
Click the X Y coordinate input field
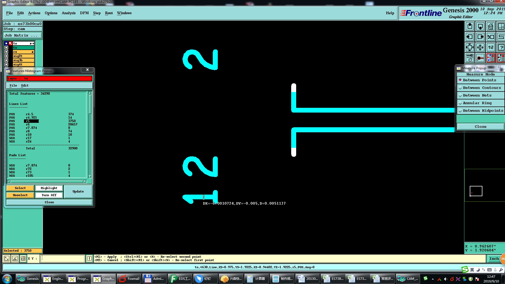(x=63, y=258)
